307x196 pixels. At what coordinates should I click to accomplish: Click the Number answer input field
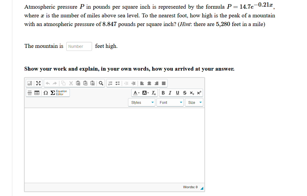click(79, 46)
